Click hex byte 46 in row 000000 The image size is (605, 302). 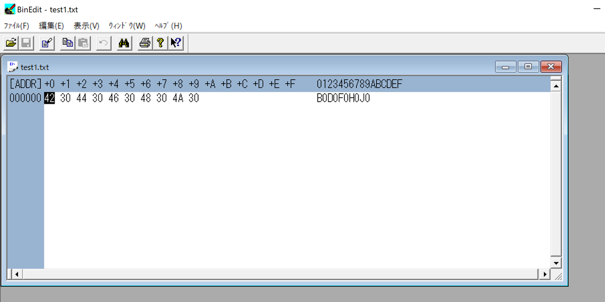pos(113,98)
